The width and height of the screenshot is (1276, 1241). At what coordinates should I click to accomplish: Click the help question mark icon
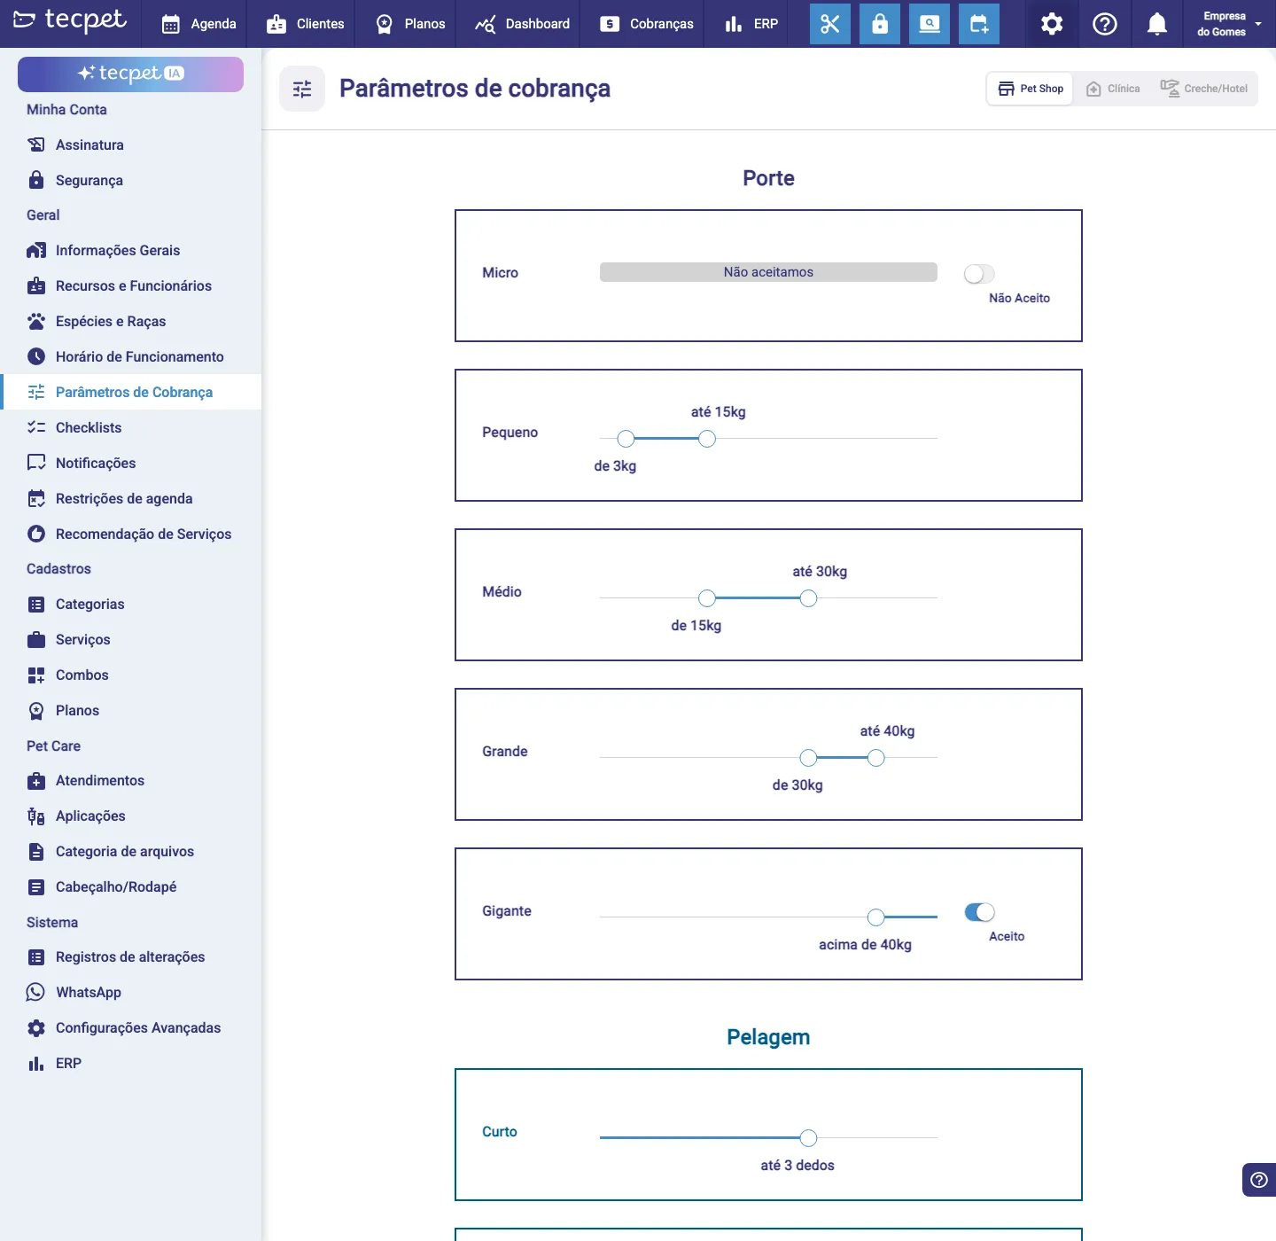(1105, 24)
